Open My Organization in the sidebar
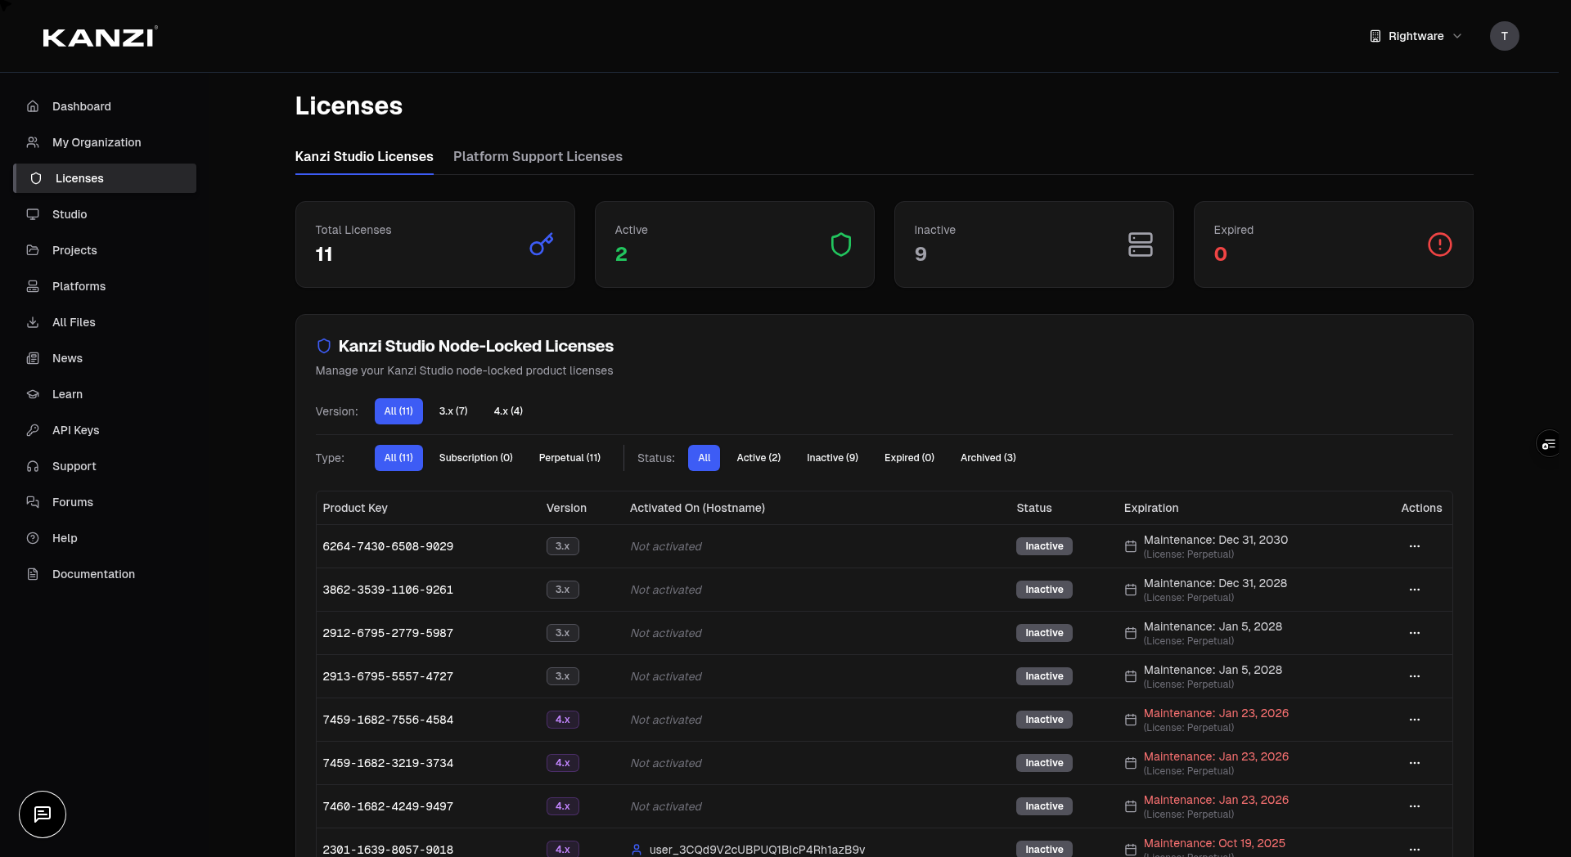1571x857 pixels. [x=105, y=142]
